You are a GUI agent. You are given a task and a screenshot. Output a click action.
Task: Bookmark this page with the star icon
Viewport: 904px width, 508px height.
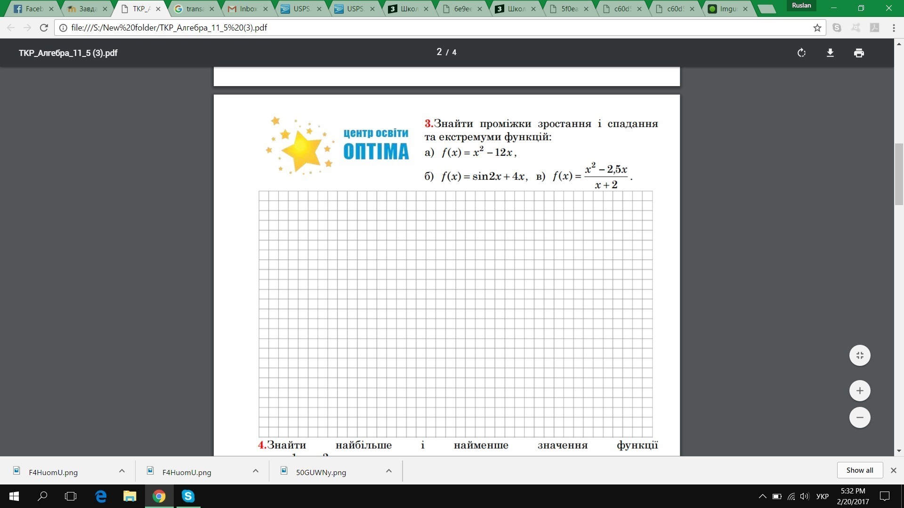coord(817,28)
